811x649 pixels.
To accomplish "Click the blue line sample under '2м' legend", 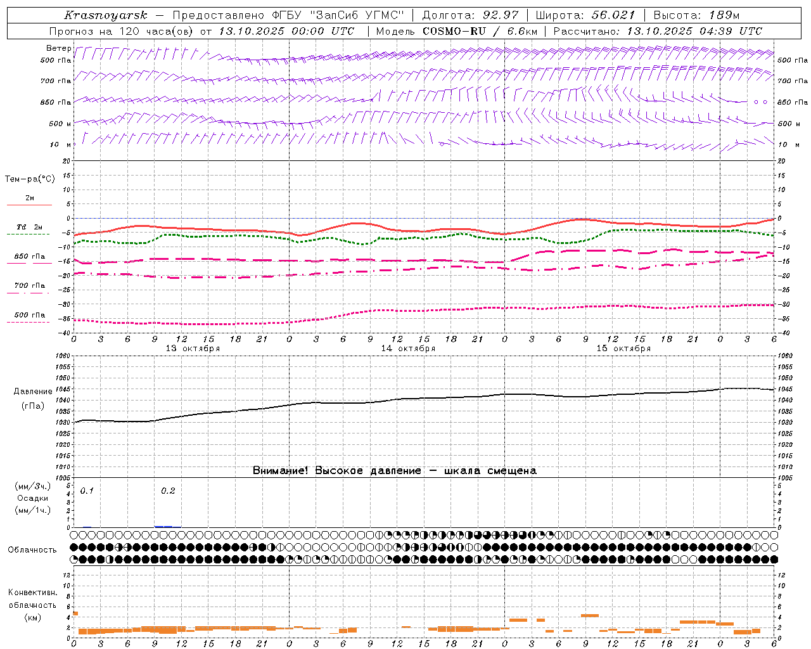I will pyautogui.click(x=29, y=205).
